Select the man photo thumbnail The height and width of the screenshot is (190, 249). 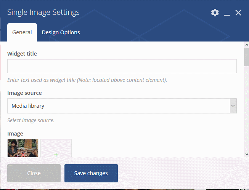click(x=23, y=148)
